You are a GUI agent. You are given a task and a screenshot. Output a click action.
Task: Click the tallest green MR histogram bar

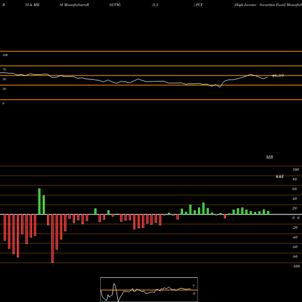click(x=39, y=201)
